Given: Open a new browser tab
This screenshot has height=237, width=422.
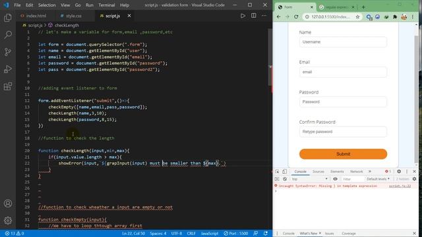Looking at the screenshot, I should click(363, 7).
